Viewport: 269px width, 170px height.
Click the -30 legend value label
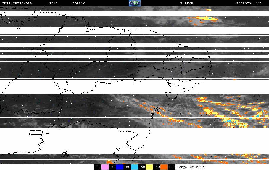coord(171,167)
